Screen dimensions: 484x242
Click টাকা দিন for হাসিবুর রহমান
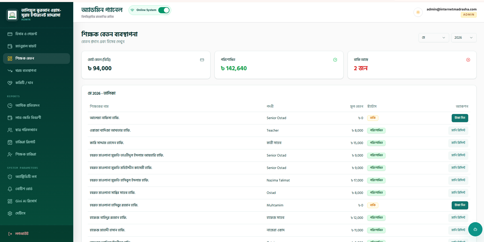tap(460, 205)
